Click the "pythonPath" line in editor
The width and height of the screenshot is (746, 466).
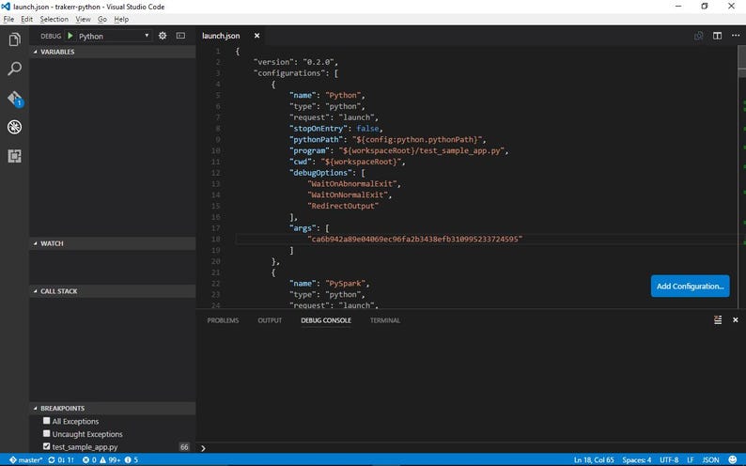point(388,139)
